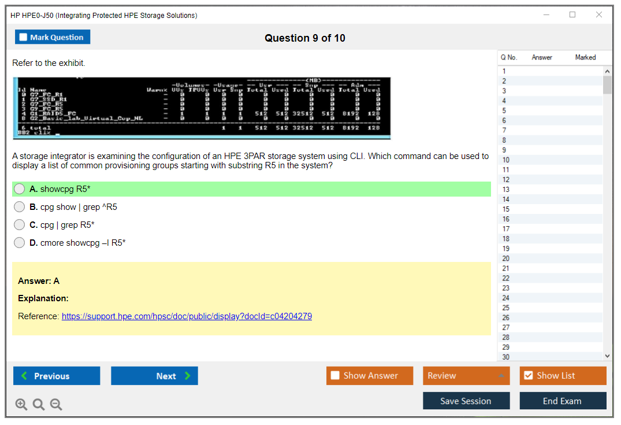Open the HPE support reference link
This screenshot has width=621, height=425.
pyautogui.click(x=187, y=316)
